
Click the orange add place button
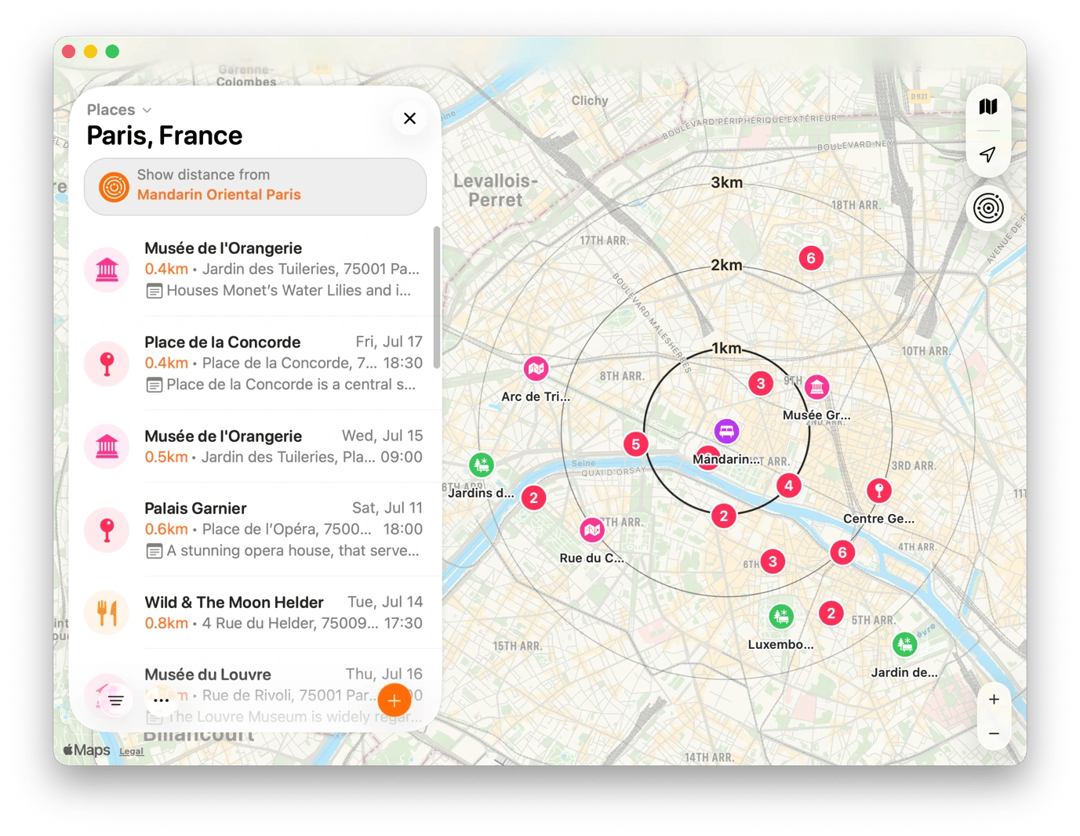click(395, 700)
